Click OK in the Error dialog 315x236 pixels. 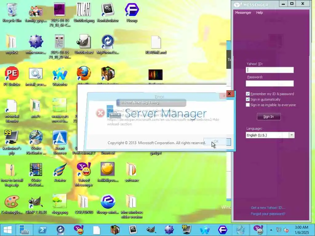[217, 142]
